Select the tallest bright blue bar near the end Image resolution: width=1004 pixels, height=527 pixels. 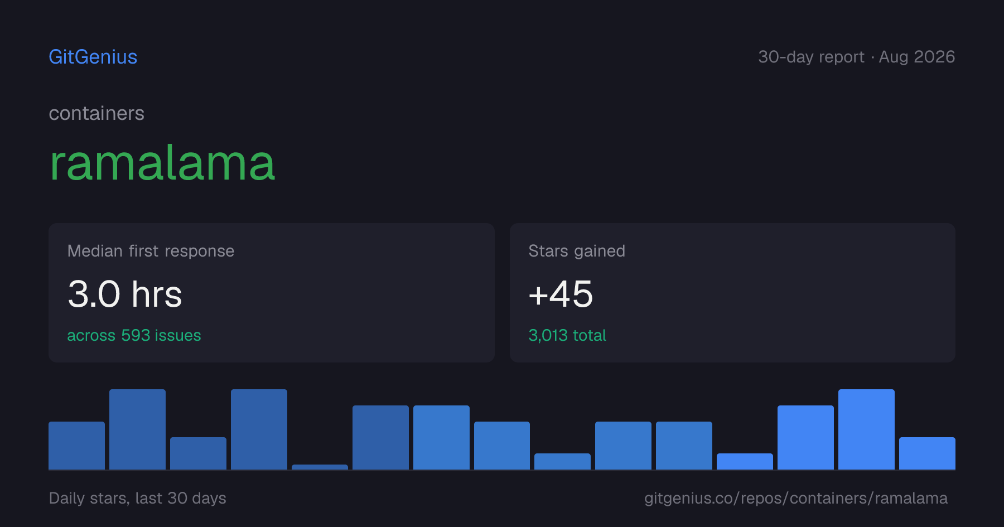[866, 429]
